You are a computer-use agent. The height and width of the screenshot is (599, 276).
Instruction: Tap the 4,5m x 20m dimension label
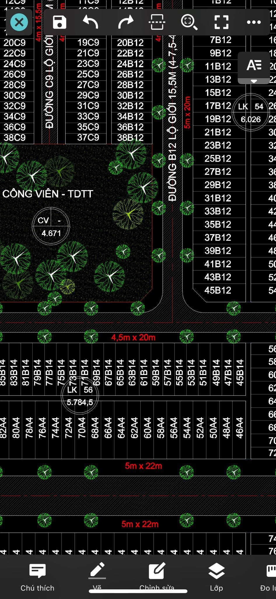click(133, 338)
